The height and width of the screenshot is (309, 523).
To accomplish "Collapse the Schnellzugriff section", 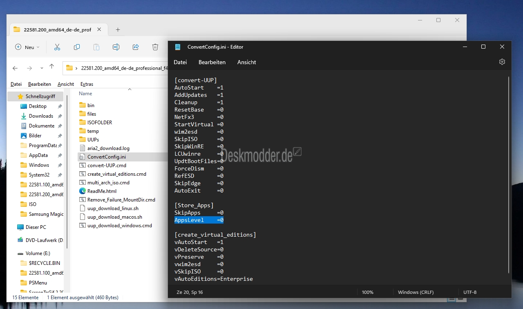I will [x=12, y=96].
